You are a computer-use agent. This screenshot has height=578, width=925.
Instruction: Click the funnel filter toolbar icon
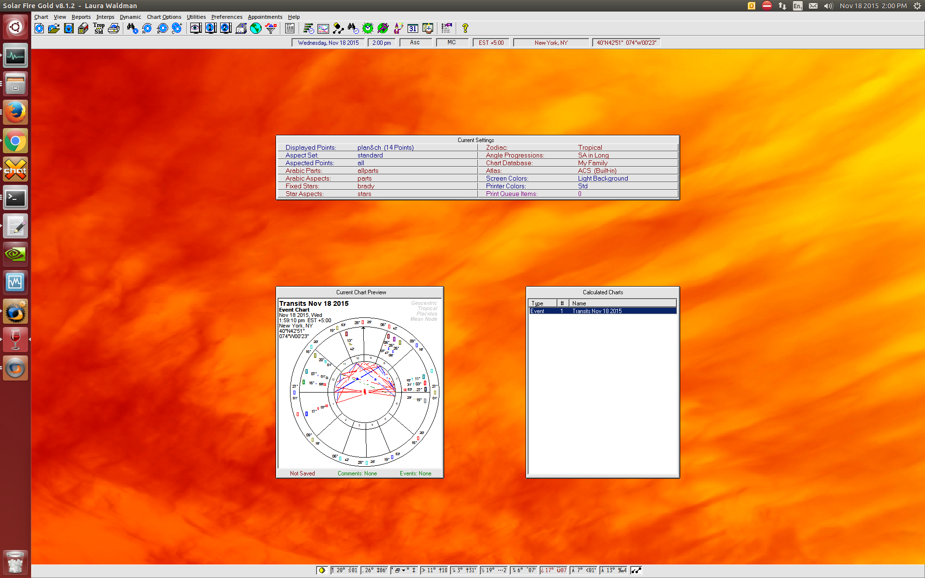(271, 28)
